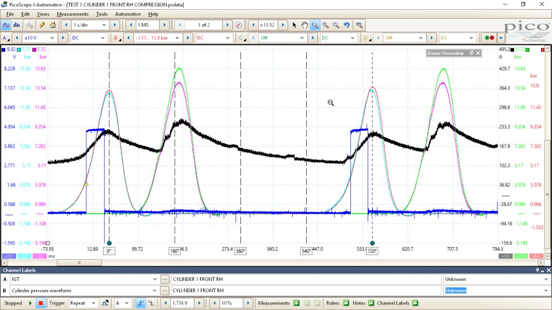Viewport: 552px width, 310px height.
Task: Open the File menu
Action: pyautogui.click(x=10, y=14)
